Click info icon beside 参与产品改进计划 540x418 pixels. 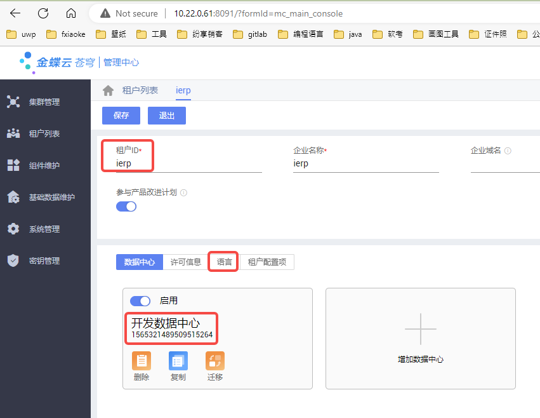click(x=184, y=192)
